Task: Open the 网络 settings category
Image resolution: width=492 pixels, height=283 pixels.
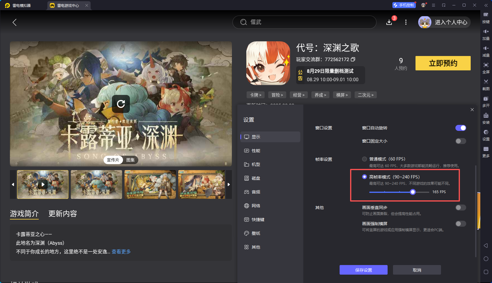Action: (270, 206)
